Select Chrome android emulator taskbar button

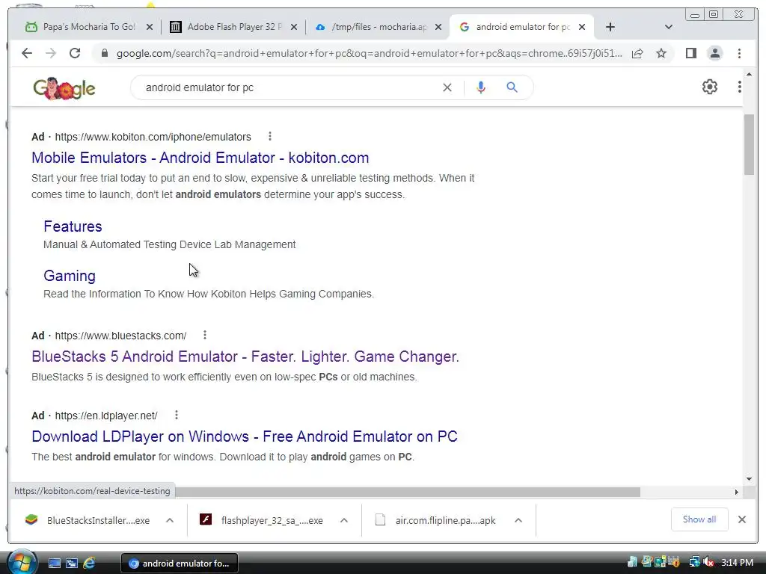tap(180, 564)
